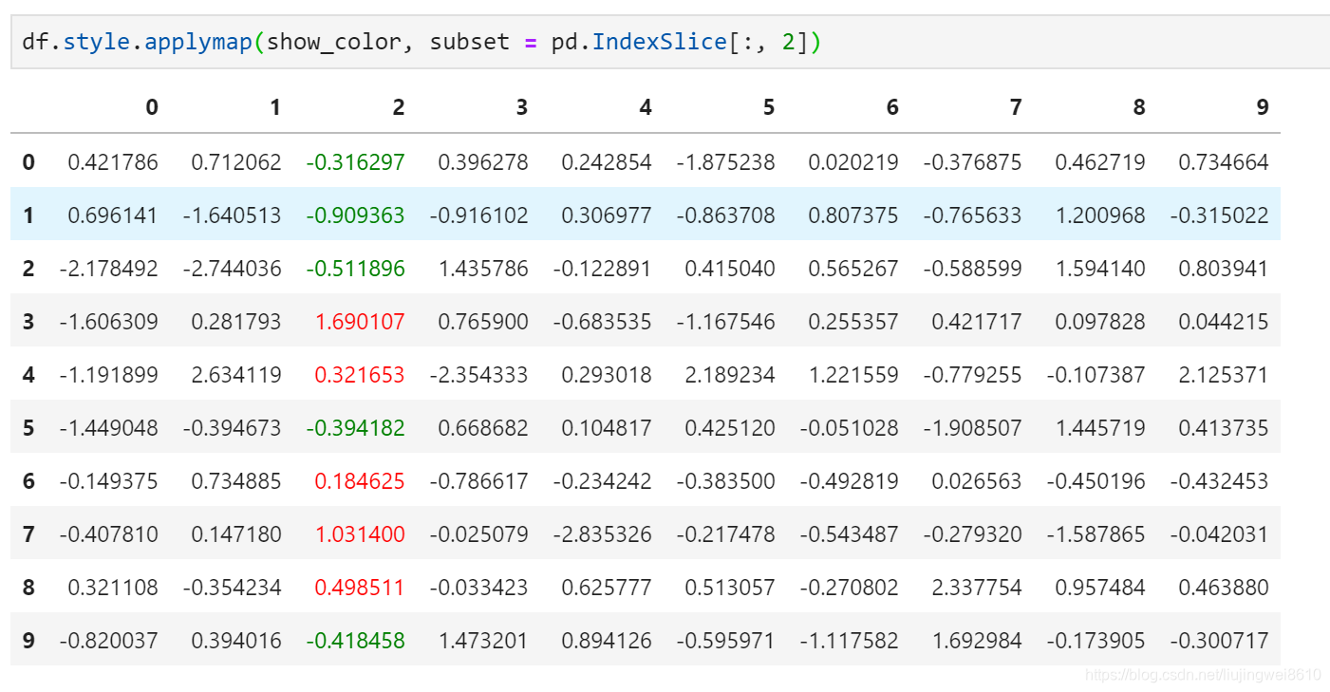The width and height of the screenshot is (1330, 692).
Task: Click the highlighted blue row for index 1
Action: click(x=665, y=215)
